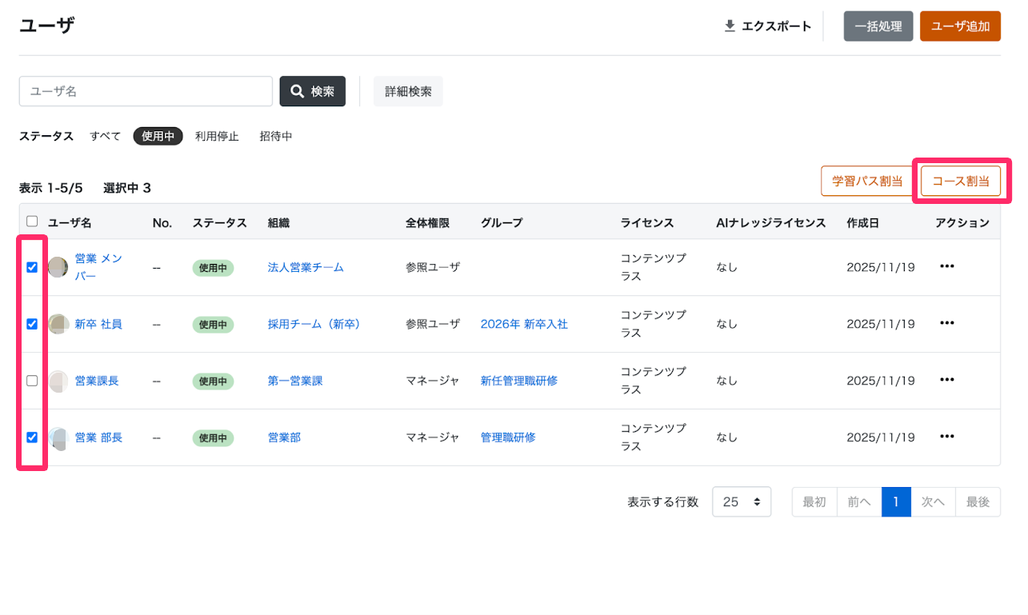Click the 一括処理 button
Image resolution: width=1028 pixels, height=615 pixels.
coord(878,26)
